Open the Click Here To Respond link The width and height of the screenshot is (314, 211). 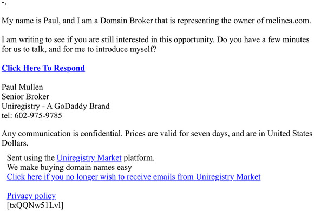pyautogui.click(x=43, y=68)
